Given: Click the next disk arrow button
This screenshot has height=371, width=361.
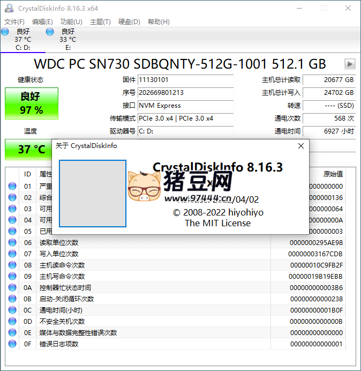Looking at the screenshot, I should click(350, 64).
